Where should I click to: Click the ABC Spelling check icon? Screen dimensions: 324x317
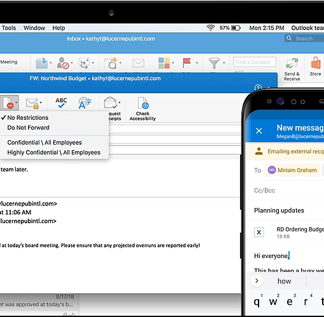(61, 103)
